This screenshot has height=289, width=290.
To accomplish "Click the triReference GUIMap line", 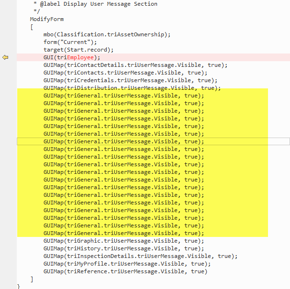I will [125, 271].
